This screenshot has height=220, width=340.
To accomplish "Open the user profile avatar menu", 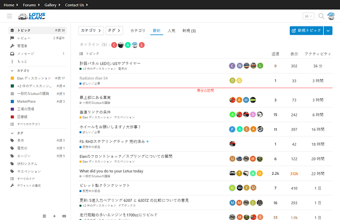I will (331, 16).
